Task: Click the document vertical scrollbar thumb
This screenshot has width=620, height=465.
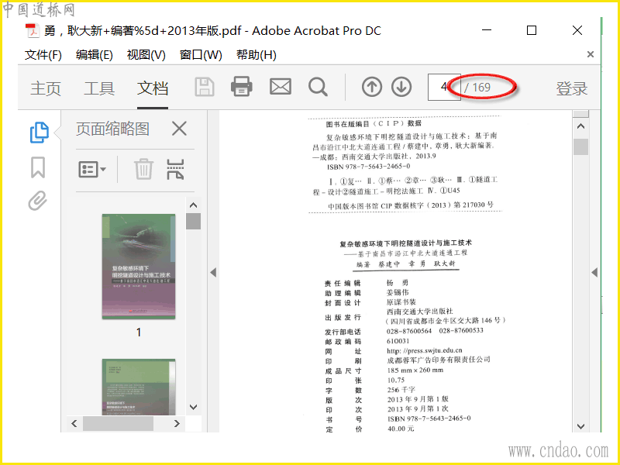Action: click(580, 146)
